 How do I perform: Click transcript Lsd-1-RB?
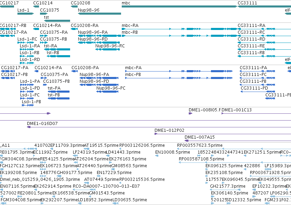pyautogui.click(x=27, y=56)
